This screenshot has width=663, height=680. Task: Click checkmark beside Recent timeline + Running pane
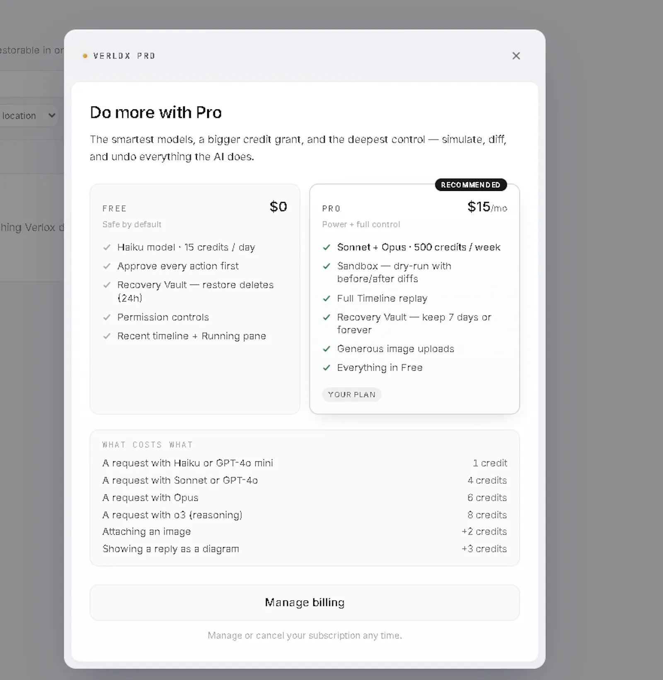click(x=107, y=336)
